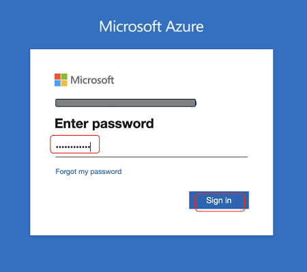Image resolution: width=307 pixels, height=272 pixels.
Task: Click the grayed-out redacted account email bar
Action: (x=126, y=103)
